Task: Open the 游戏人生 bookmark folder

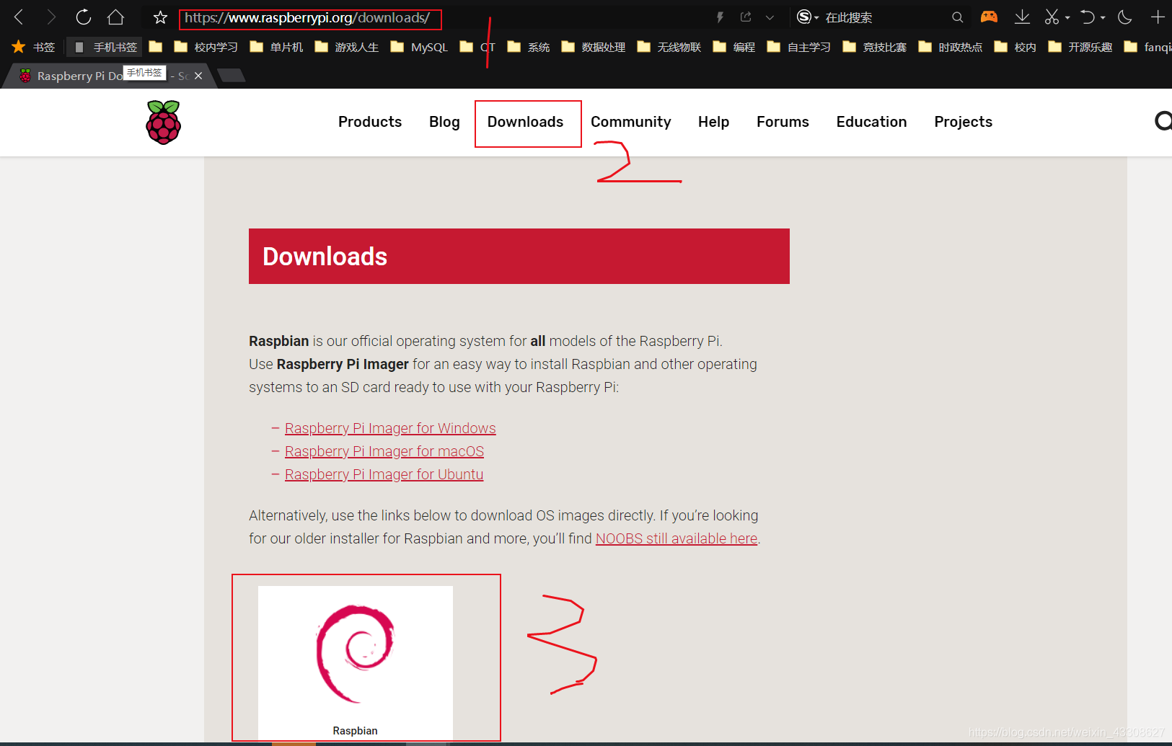Action: [x=347, y=47]
